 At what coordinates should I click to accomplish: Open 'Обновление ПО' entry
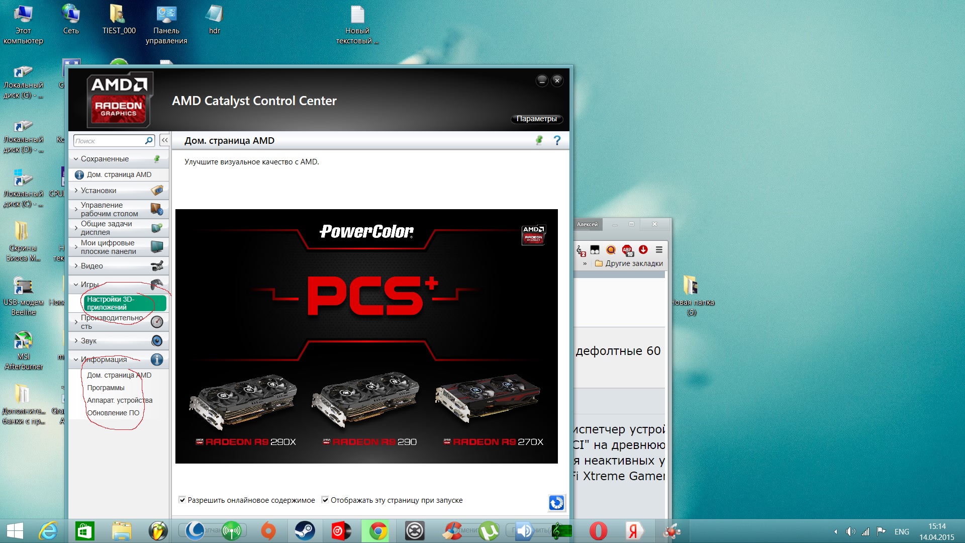click(113, 413)
